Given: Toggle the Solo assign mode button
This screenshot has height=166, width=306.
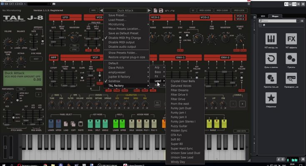Looking at the screenshot, I should point(132,123).
